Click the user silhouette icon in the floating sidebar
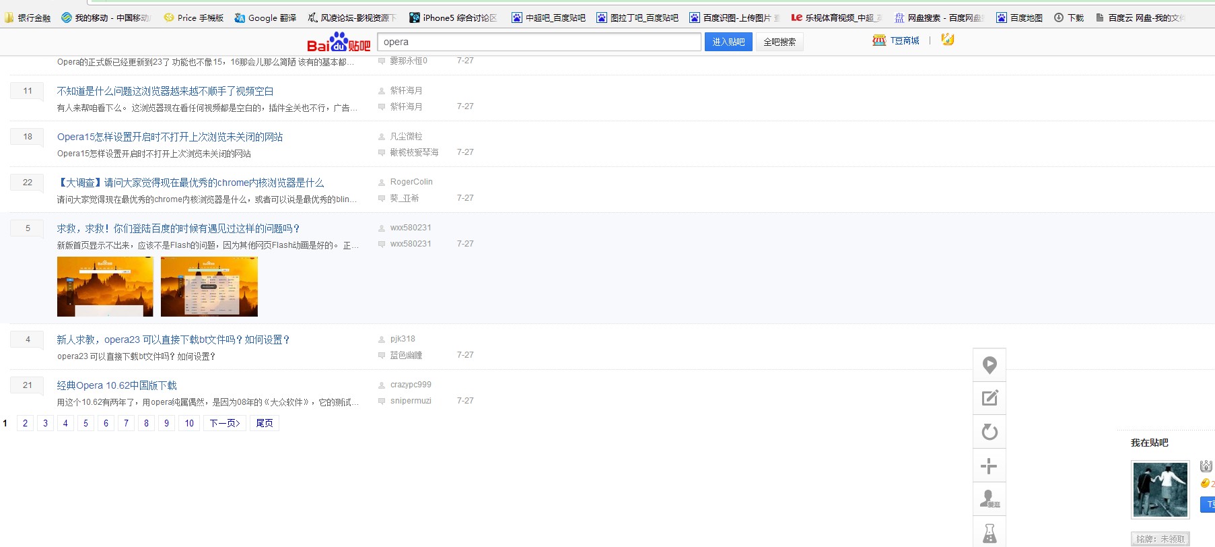1215x547 pixels. (x=990, y=499)
